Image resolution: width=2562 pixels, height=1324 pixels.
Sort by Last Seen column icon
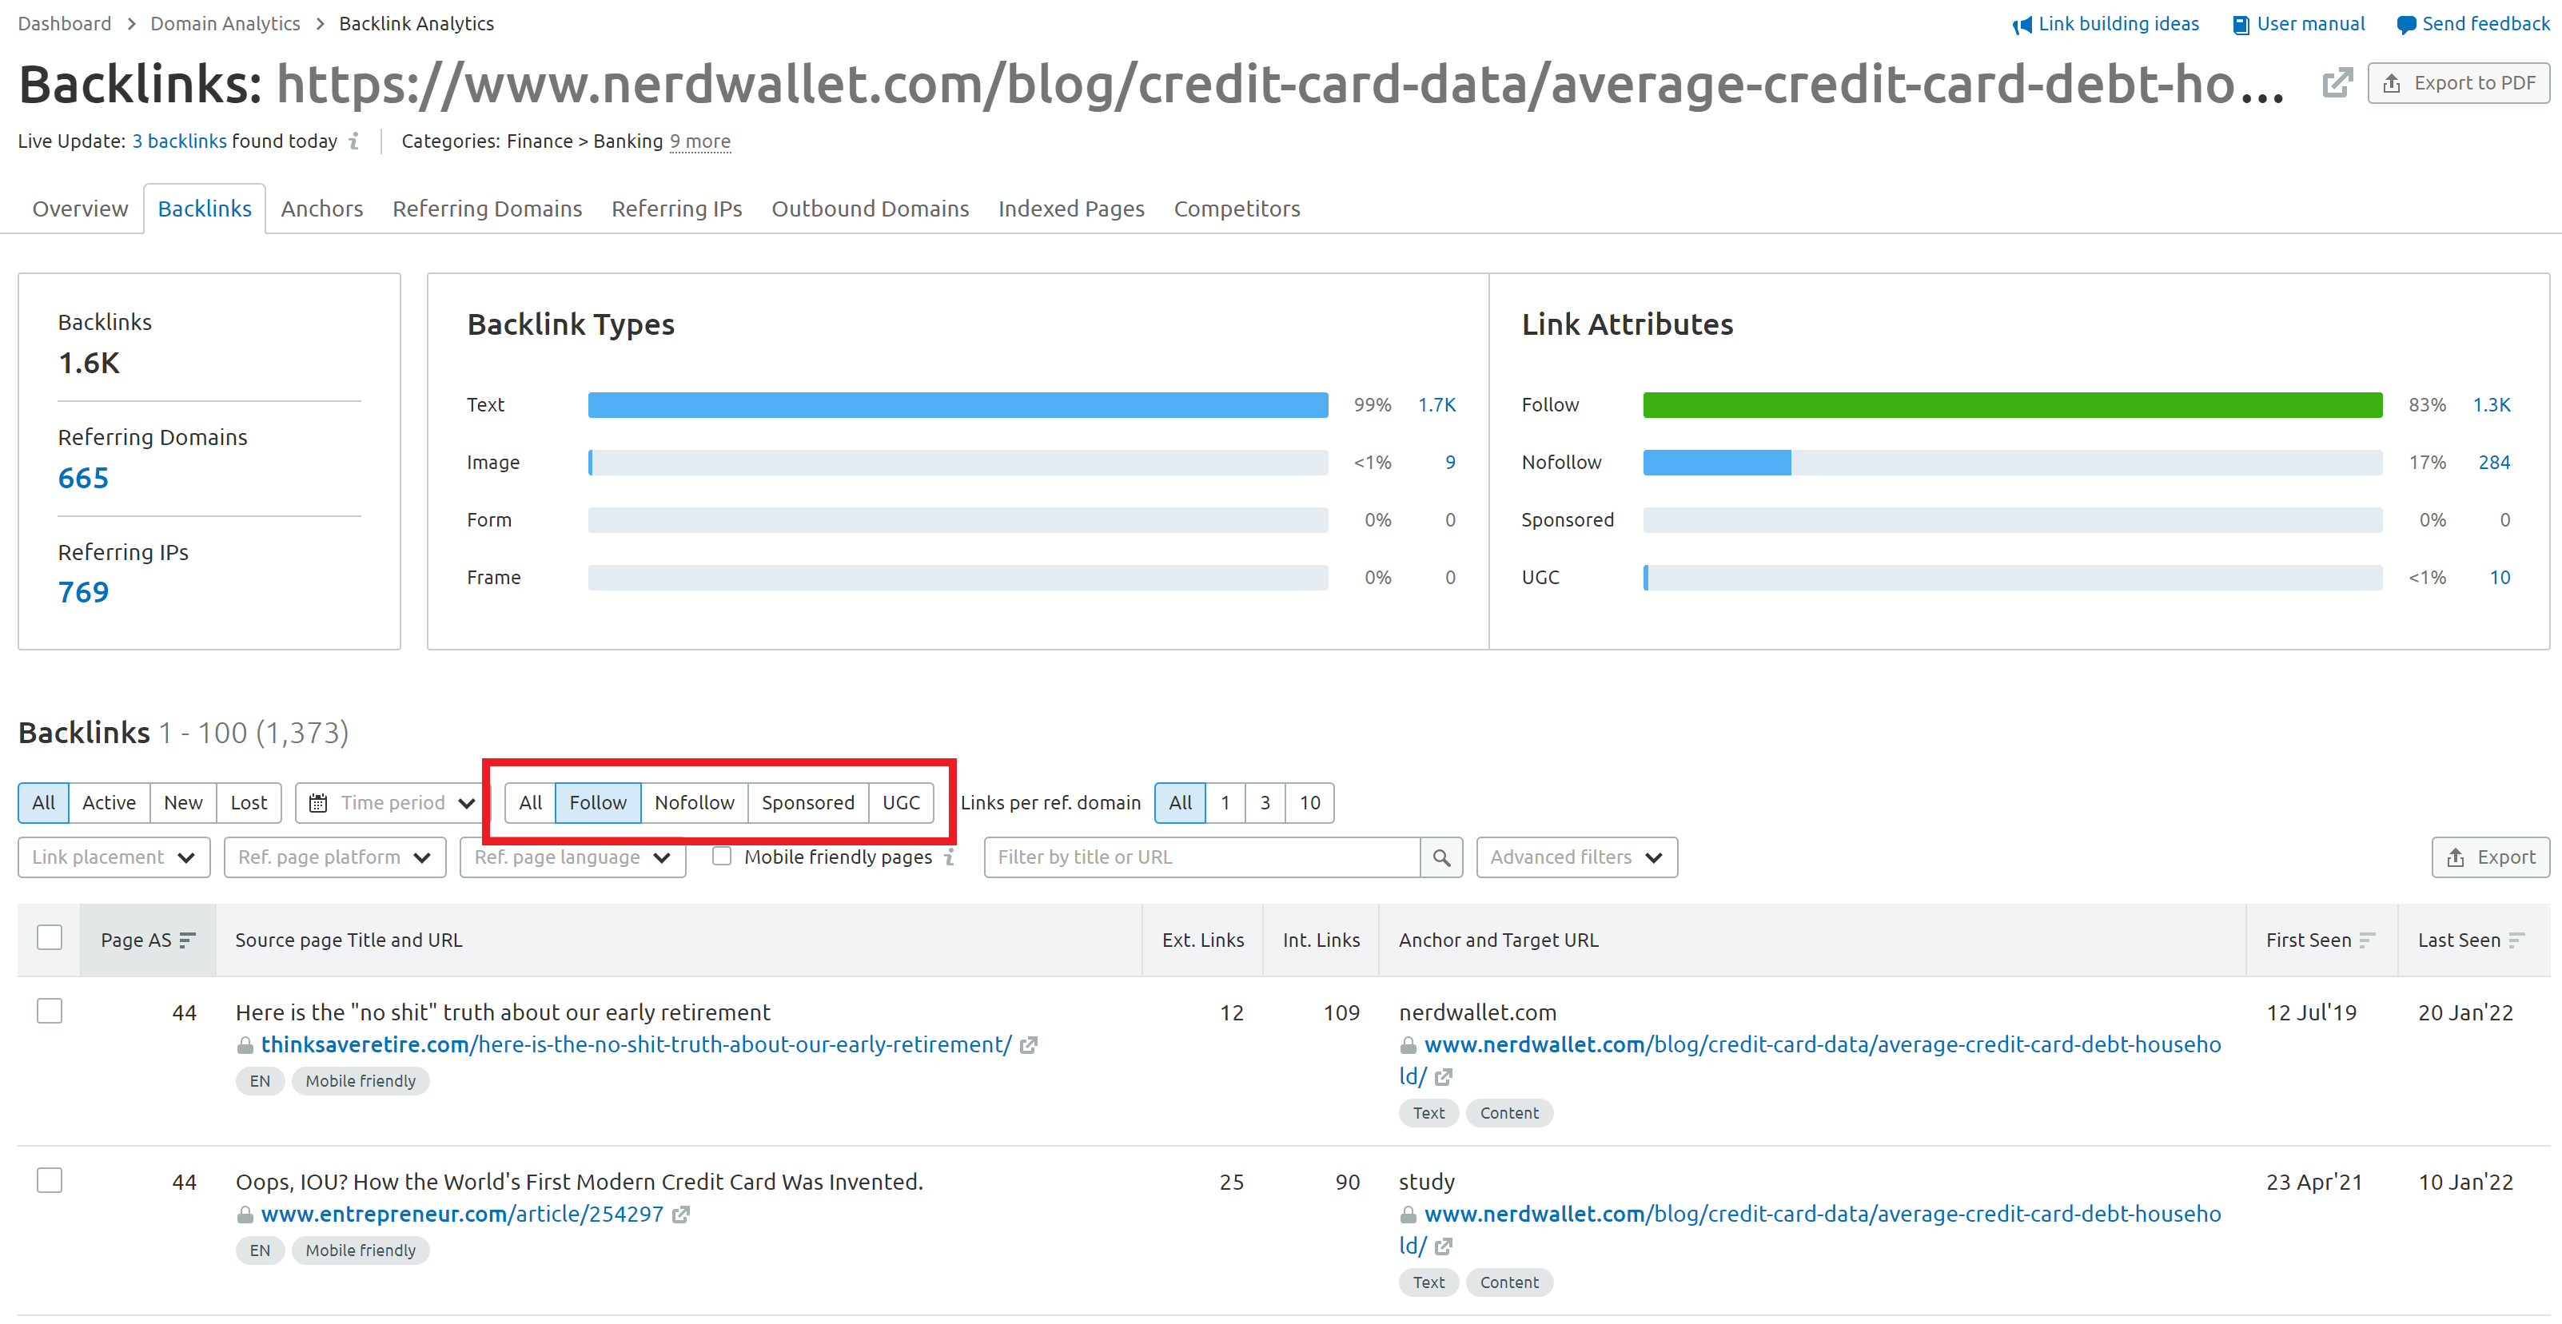click(2517, 940)
